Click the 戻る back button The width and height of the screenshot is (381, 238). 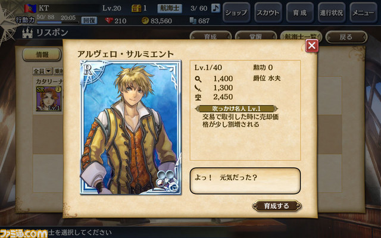[346, 37]
